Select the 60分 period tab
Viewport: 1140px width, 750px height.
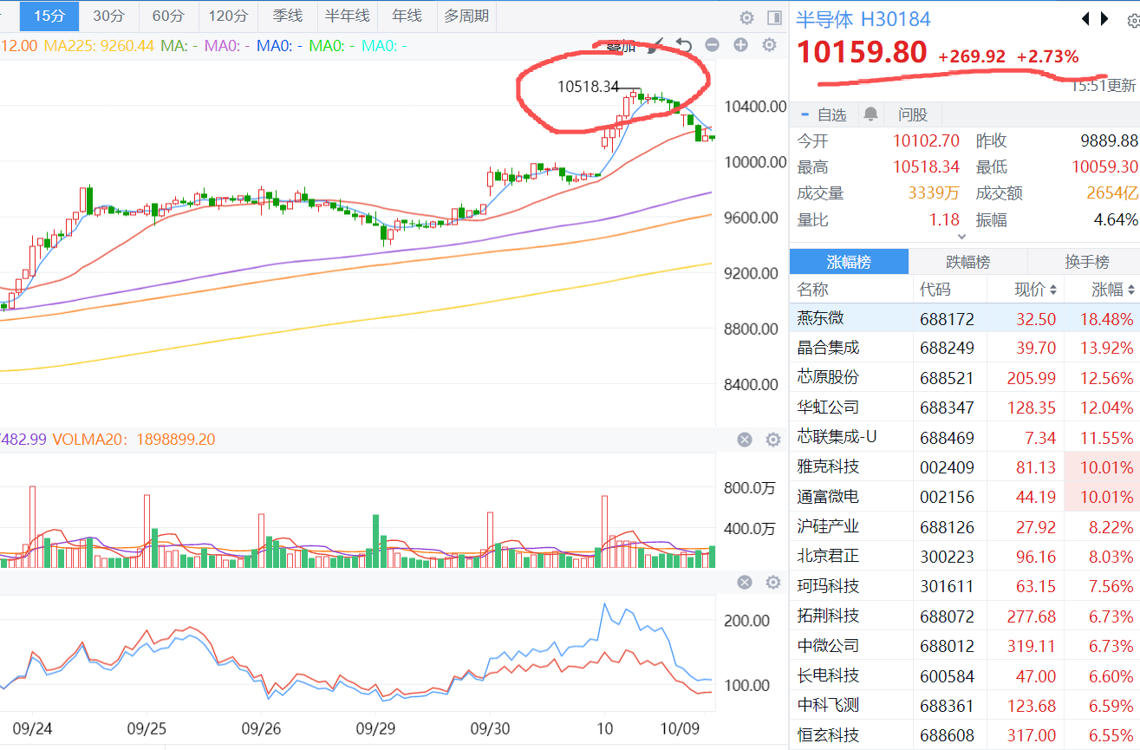point(168,16)
